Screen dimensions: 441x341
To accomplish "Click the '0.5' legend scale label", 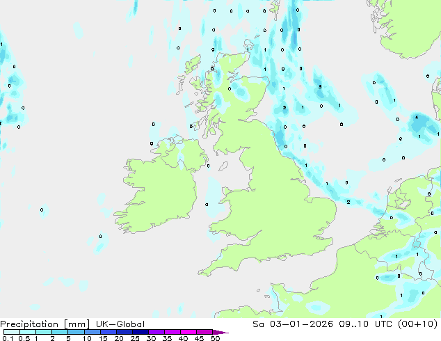I will (24, 338).
